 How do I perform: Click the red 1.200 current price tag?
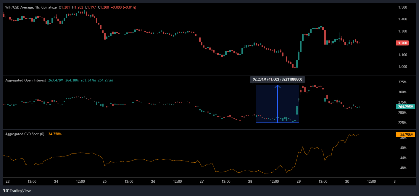tap(402, 43)
